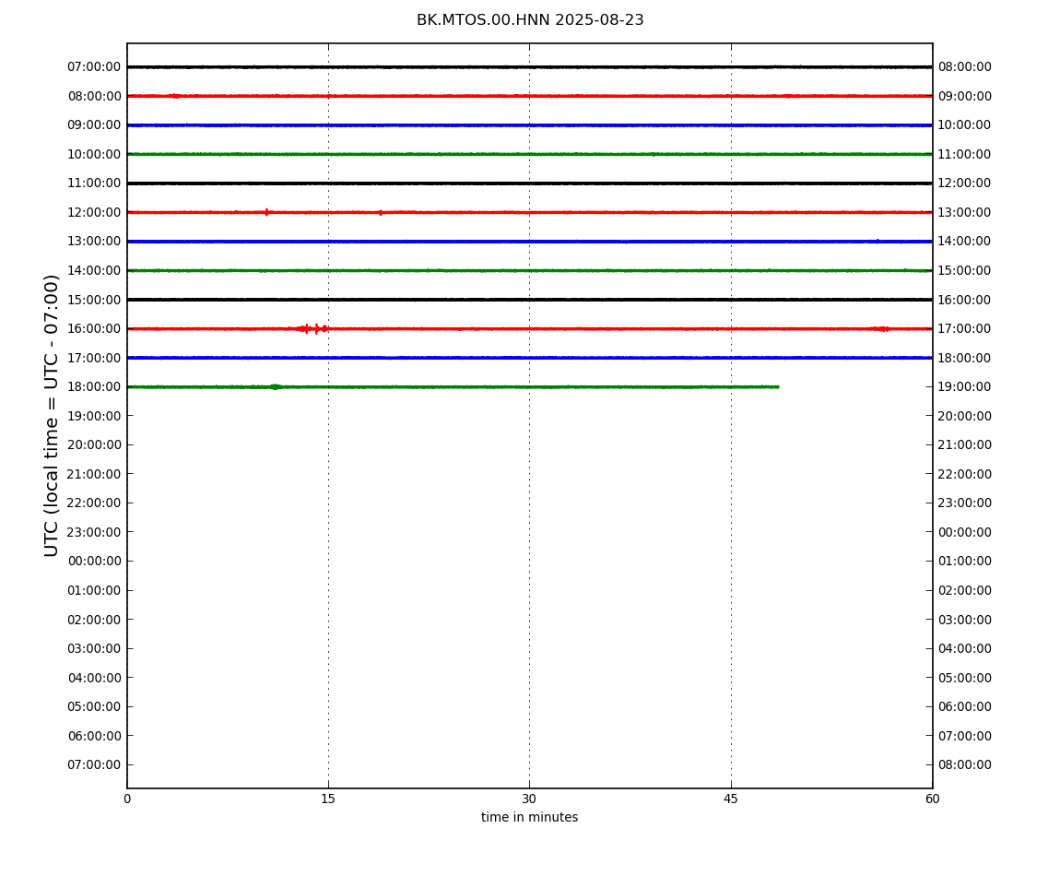Click the left-axis label 08:00:00
Screen dimensions: 1060x876
[95, 96]
